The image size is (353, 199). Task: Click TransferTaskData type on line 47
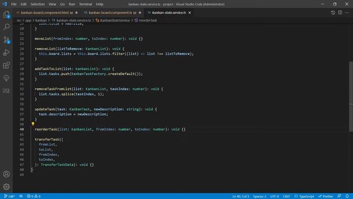57,165
